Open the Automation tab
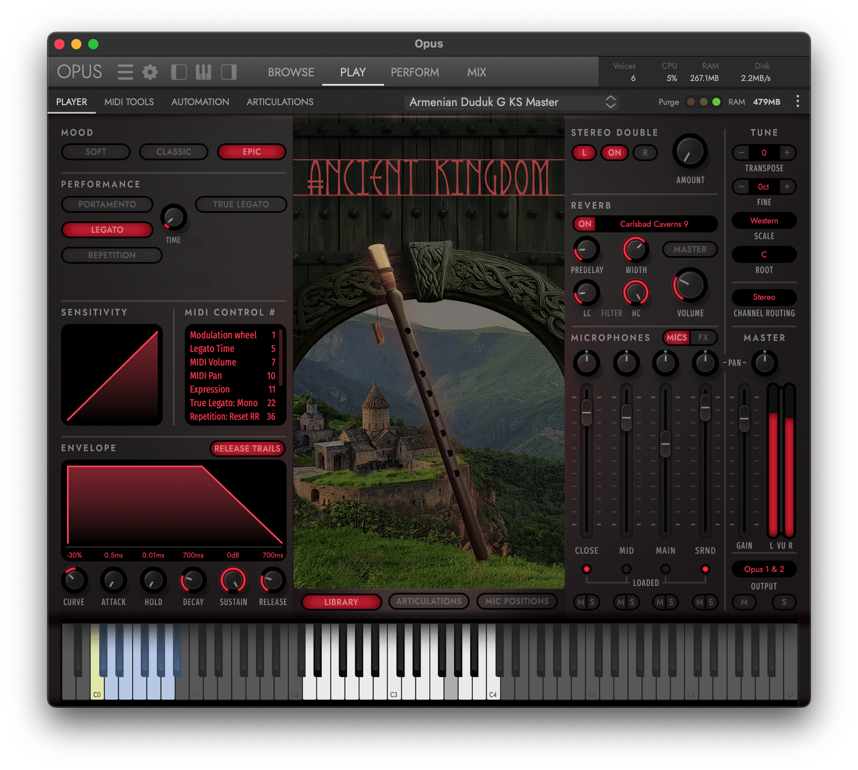 (x=200, y=102)
